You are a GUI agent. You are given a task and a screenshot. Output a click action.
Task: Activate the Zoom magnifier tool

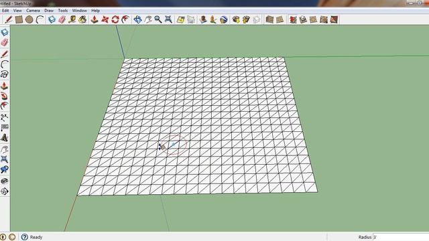pyautogui.click(x=158, y=19)
